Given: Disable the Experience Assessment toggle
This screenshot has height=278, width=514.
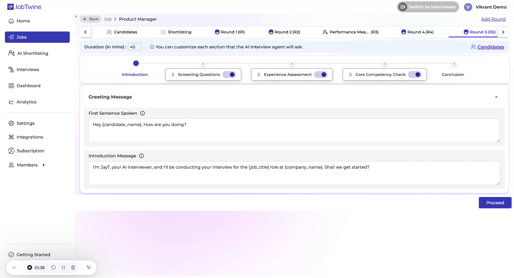Looking at the screenshot, I should 322,75.
